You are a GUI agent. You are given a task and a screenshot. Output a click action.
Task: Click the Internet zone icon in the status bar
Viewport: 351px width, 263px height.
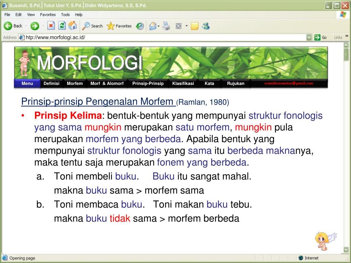pyautogui.click(x=300, y=258)
